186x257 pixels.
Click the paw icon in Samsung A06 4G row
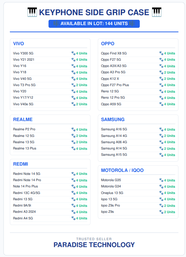[161, 142]
